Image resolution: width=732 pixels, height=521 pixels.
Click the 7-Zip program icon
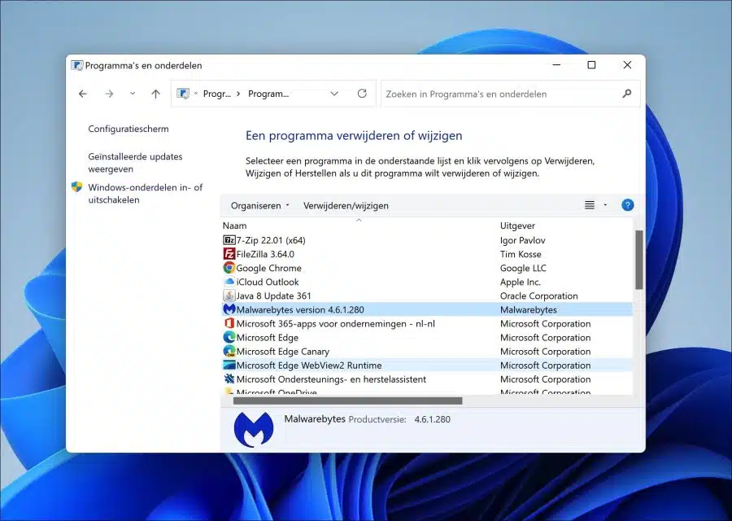click(229, 240)
